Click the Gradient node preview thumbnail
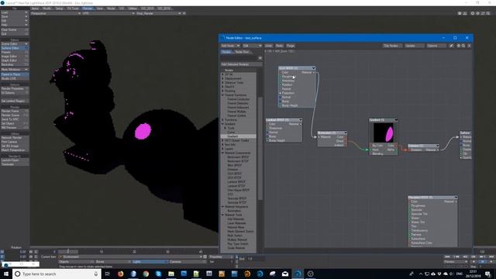Image resolution: width=496 pixels, height=279 pixels. (x=383, y=133)
